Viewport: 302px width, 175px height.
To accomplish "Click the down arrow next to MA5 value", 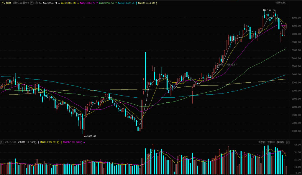I will coord(59,3).
